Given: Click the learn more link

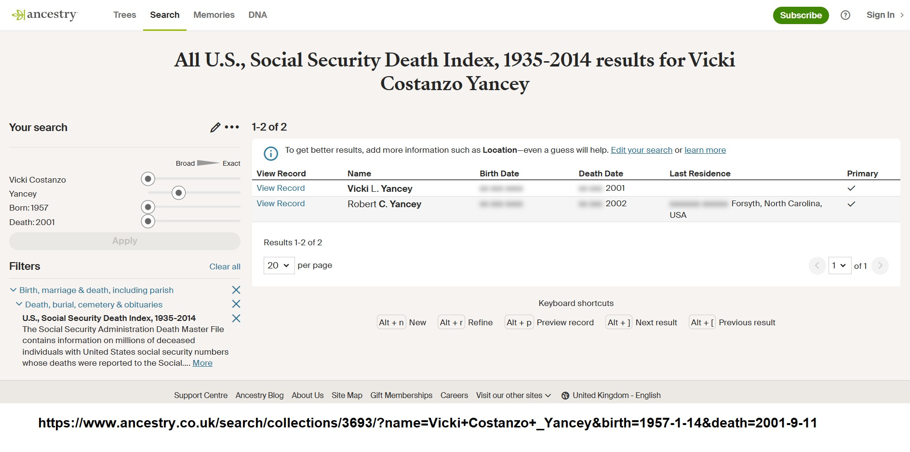Looking at the screenshot, I should point(705,150).
